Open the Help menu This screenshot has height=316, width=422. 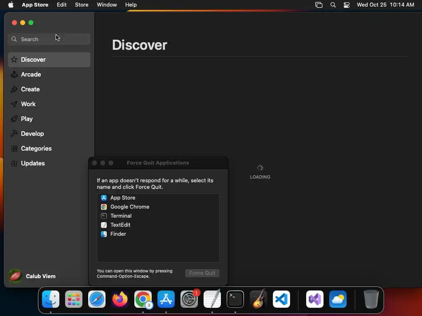[131, 5]
